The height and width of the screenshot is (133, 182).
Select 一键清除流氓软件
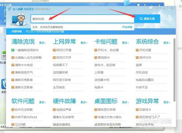(x=27, y=50)
